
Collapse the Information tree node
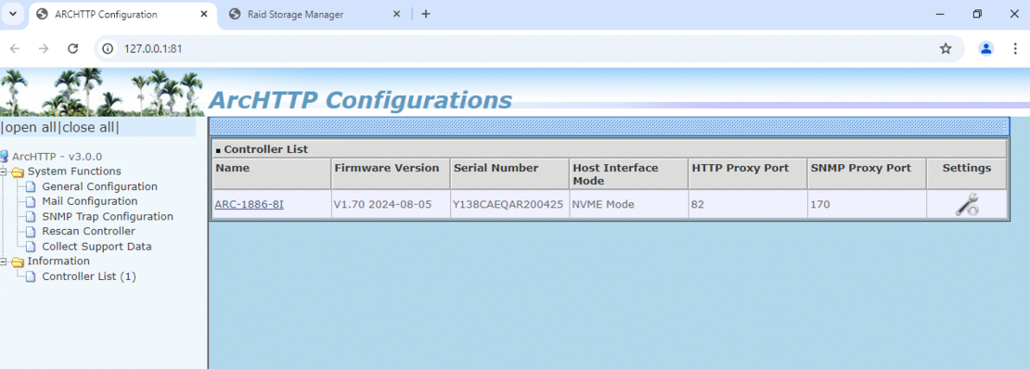click(4, 261)
